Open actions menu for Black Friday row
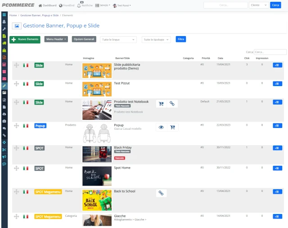 pos(277,148)
